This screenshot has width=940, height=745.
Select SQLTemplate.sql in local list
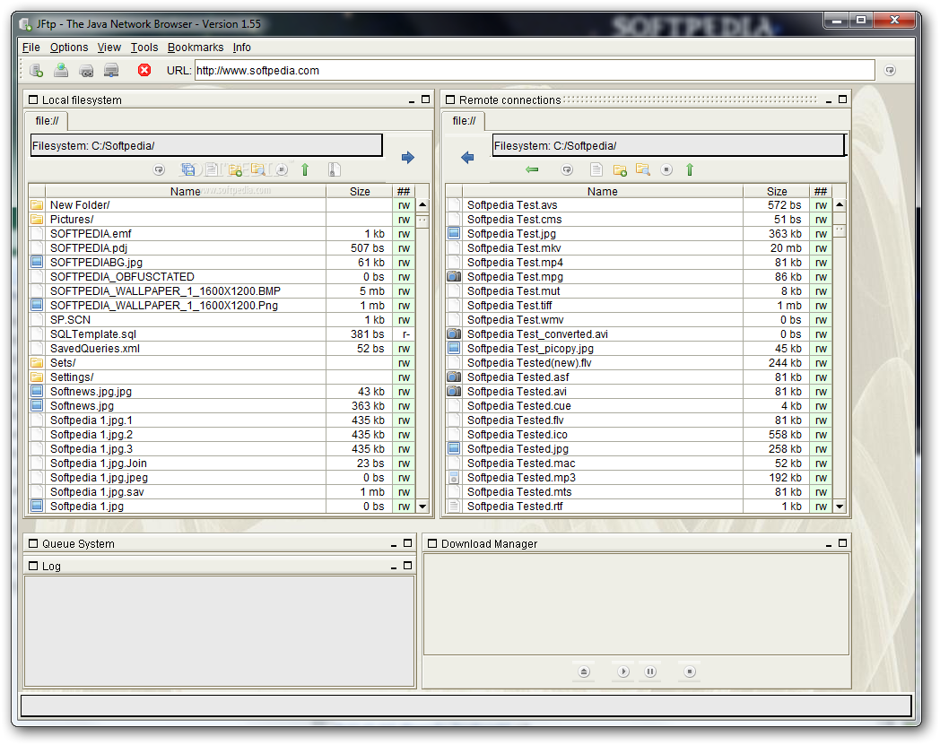[222, 334]
